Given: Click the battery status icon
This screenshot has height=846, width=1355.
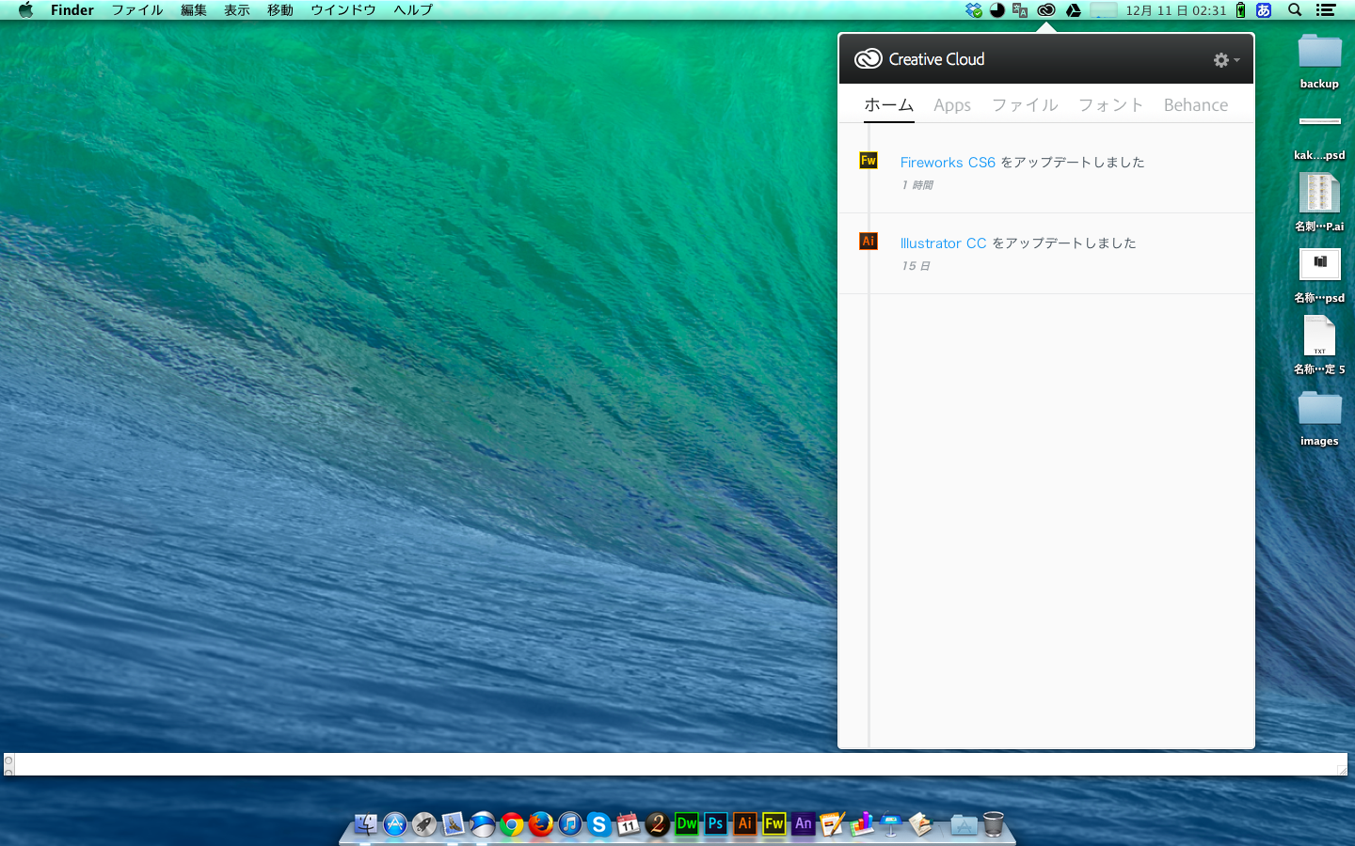Looking at the screenshot, I should (1240, 10).
